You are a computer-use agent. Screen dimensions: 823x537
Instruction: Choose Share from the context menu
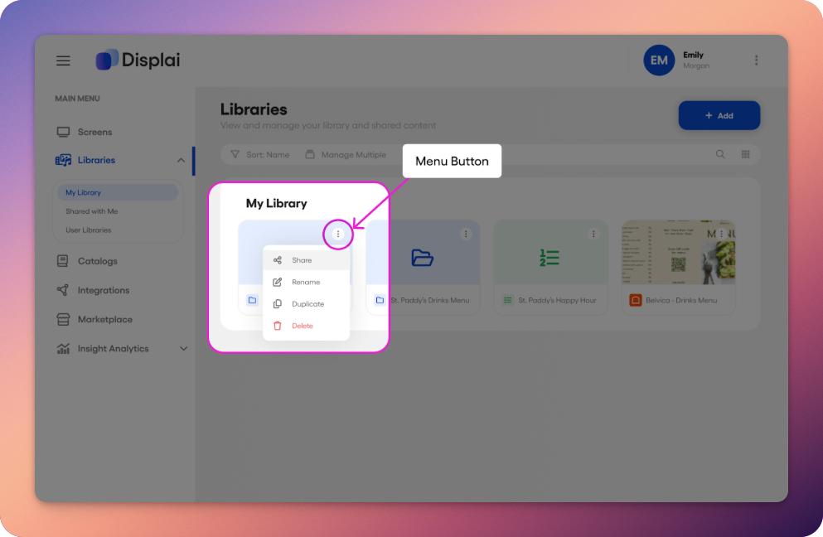click(x=306, y=260)
